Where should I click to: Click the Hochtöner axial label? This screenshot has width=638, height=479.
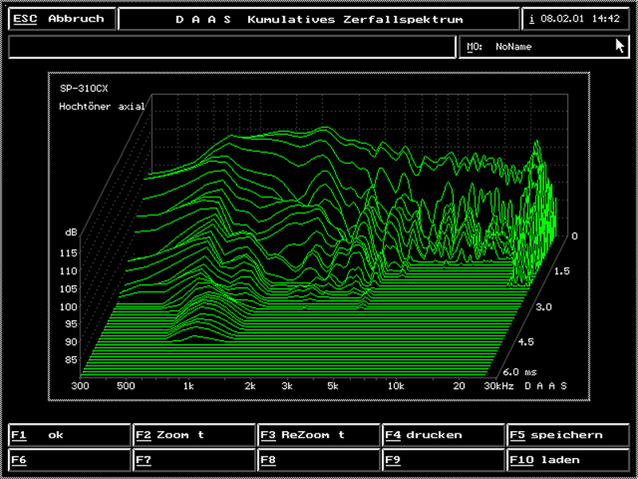(101, 106)
